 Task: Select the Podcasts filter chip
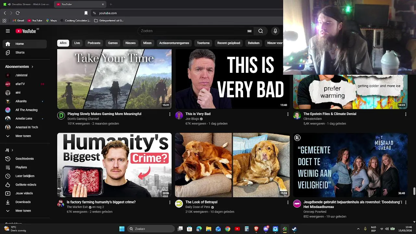pyautogui.click(x=94, y=43)
